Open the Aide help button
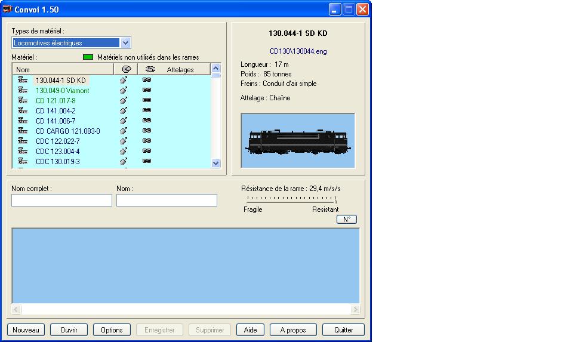573x342 pixels. coord(251,330)
